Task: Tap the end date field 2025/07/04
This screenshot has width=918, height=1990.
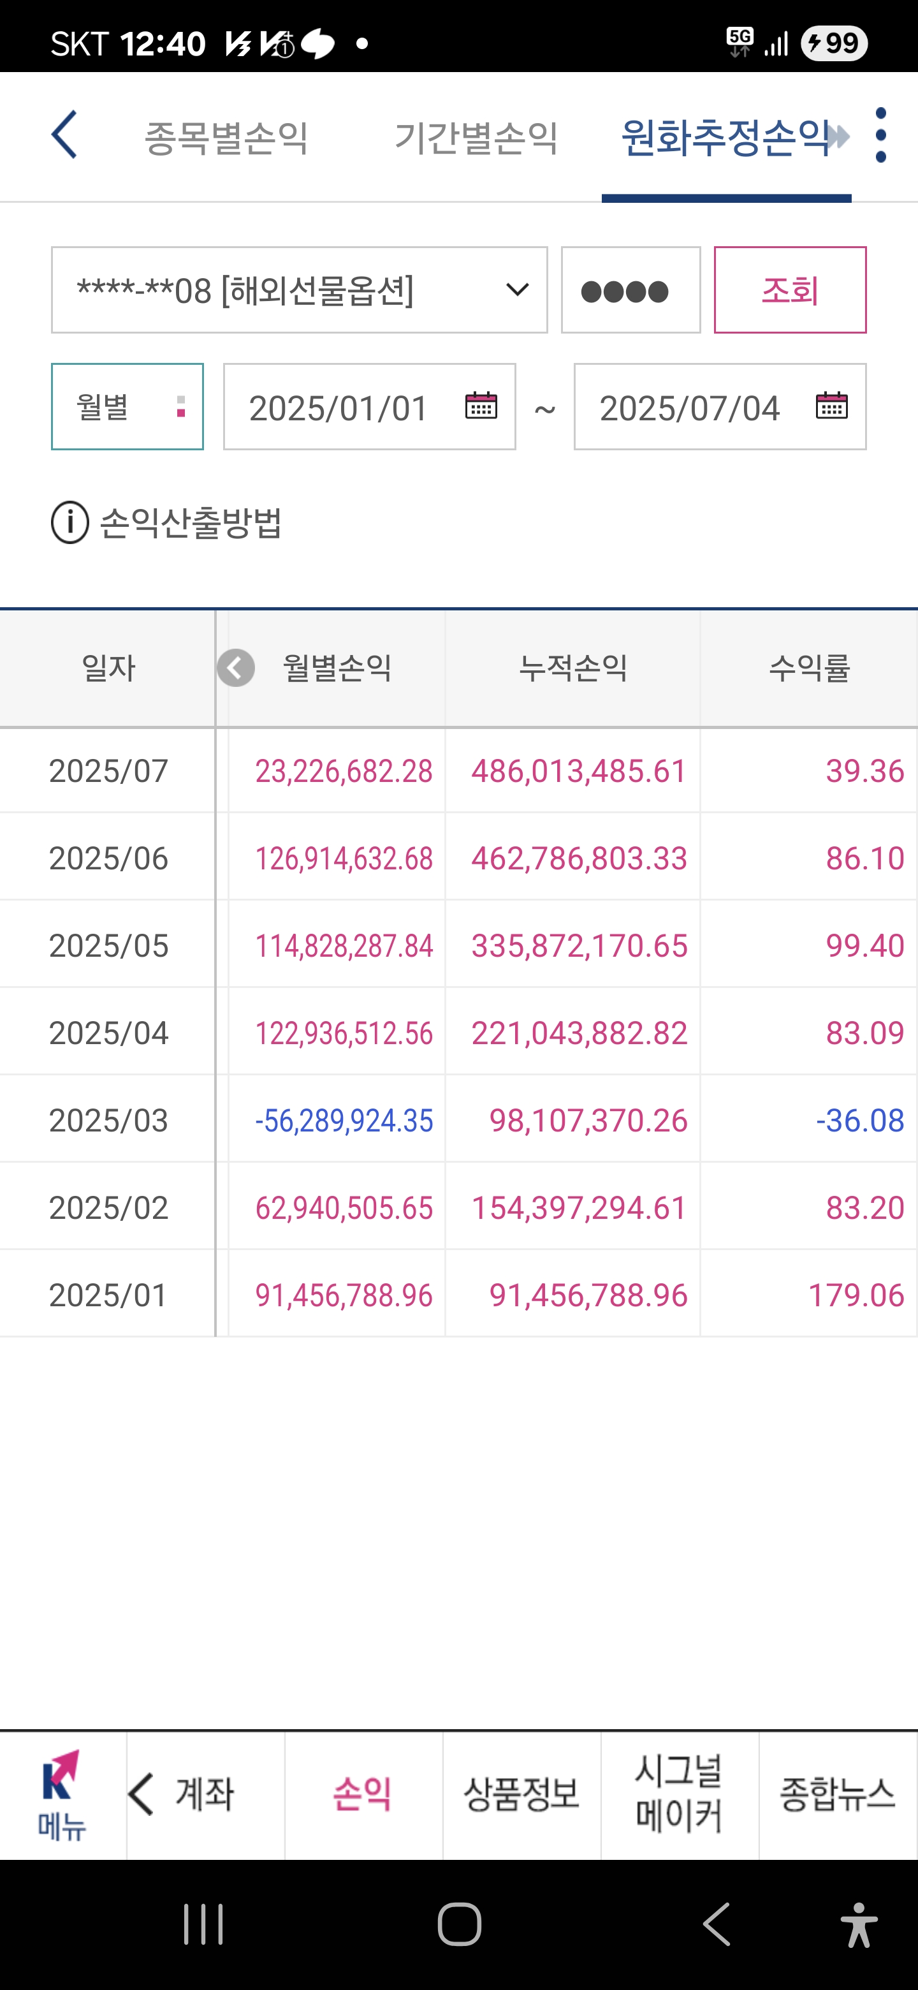Action: pos(720,406)
